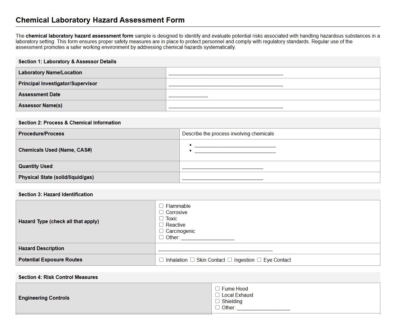Viewport: 396px width, 315px height.
Task: Check the Toxic checkbox
Action: click(161, 218)
